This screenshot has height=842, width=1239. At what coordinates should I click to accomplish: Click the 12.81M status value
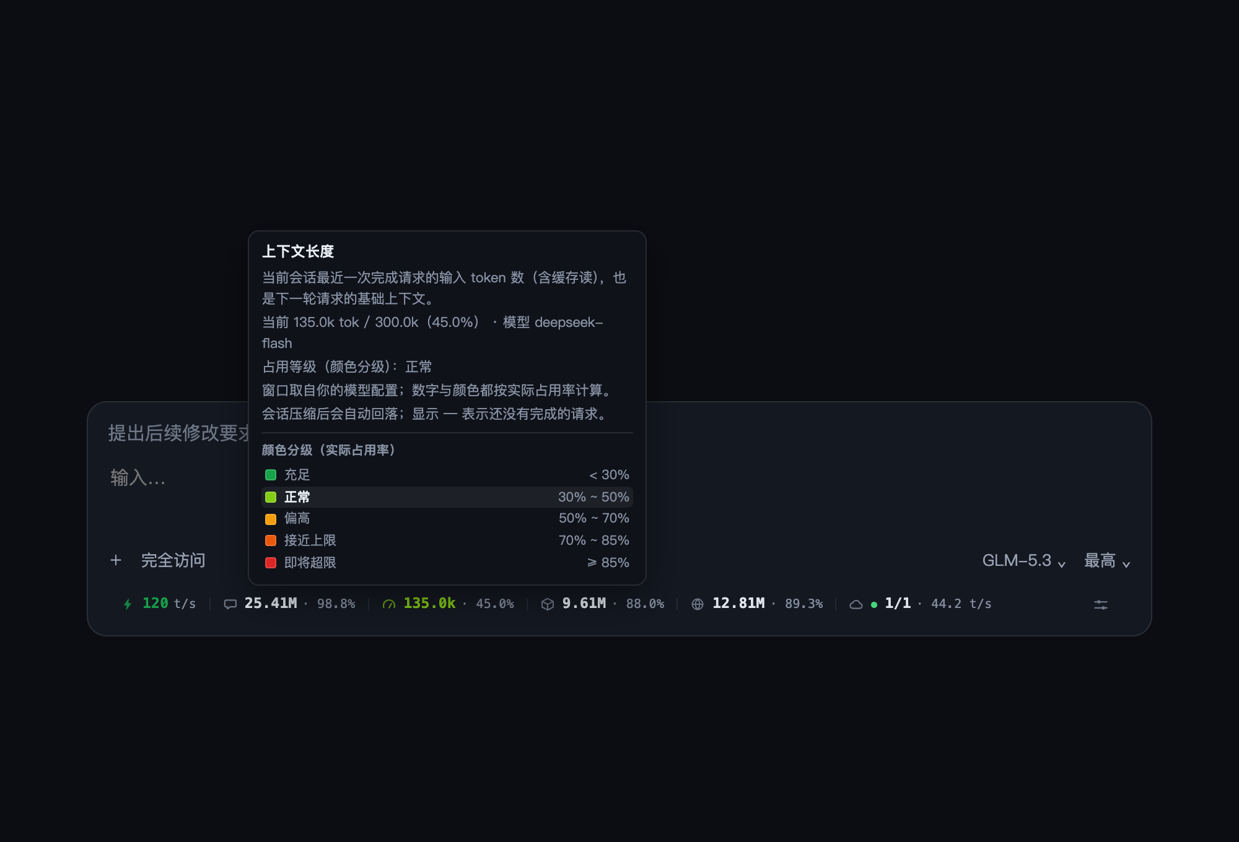pyautogui.click(x=738, y=604)
